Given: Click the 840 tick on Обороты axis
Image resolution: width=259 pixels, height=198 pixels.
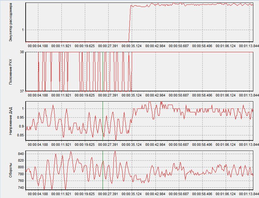Looking at the screenshot, I should point(21,154).
